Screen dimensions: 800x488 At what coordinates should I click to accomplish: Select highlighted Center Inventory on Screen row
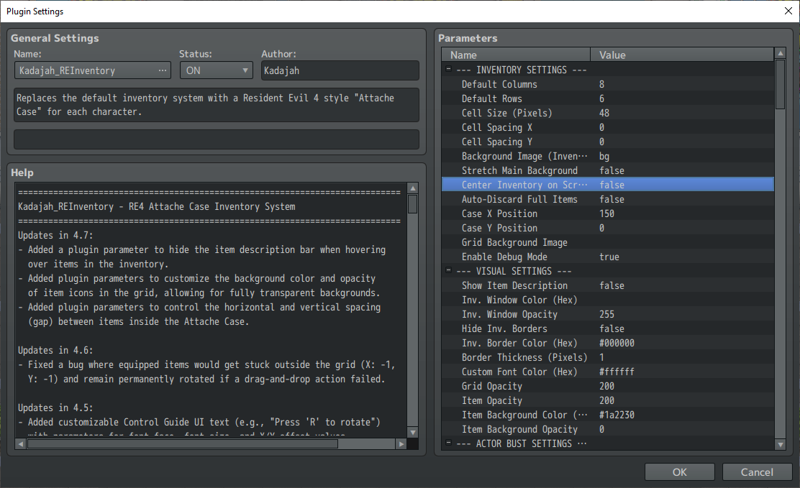(x=608, y=185)
